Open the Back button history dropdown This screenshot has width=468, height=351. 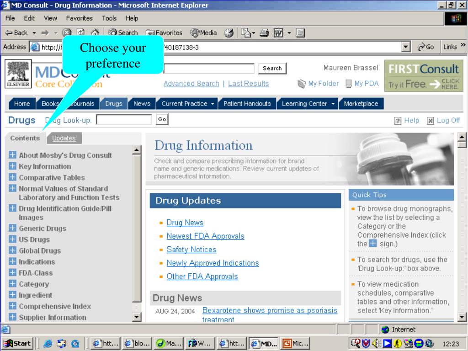tap(34, 33)
